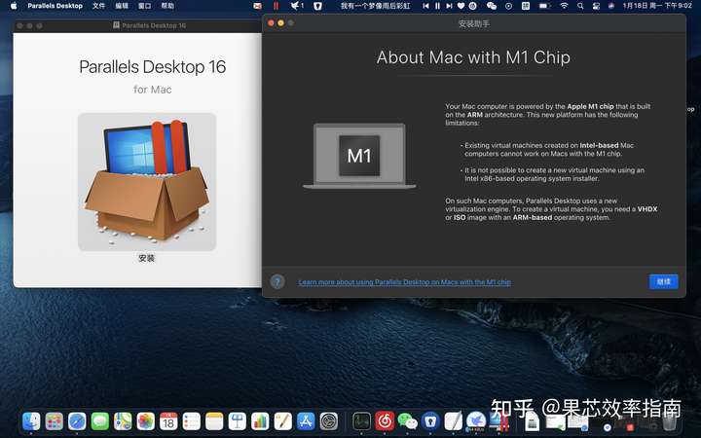Viewport: 701px width, 438px height.
Task: Open Maps from the Dock
Action: [123, 421]
